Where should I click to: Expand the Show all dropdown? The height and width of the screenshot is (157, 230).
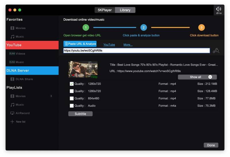[197, 77]
